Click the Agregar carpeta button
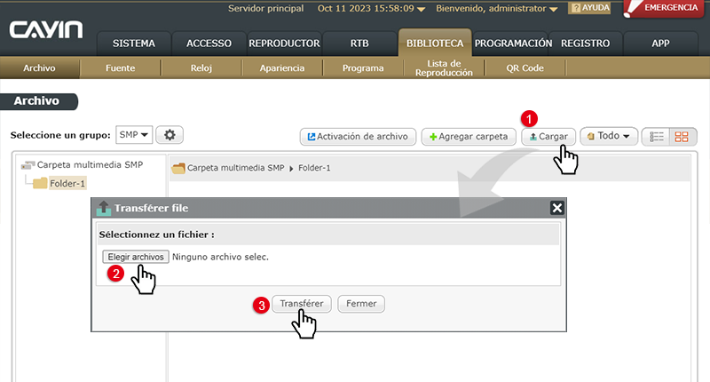 [x=468, y=137]
